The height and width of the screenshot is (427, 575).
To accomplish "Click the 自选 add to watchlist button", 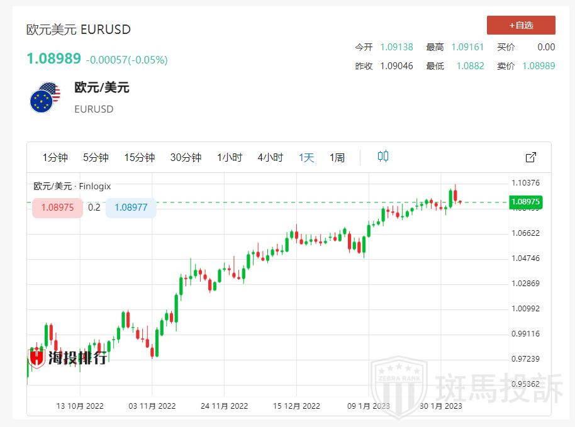I will tap(521, 25).
